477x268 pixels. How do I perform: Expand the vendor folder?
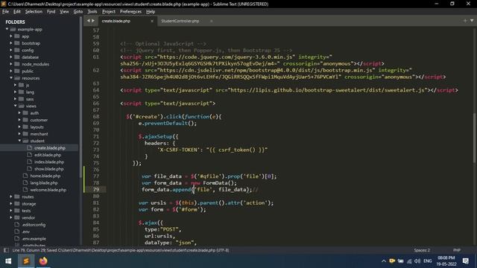(x=11, y=218)
